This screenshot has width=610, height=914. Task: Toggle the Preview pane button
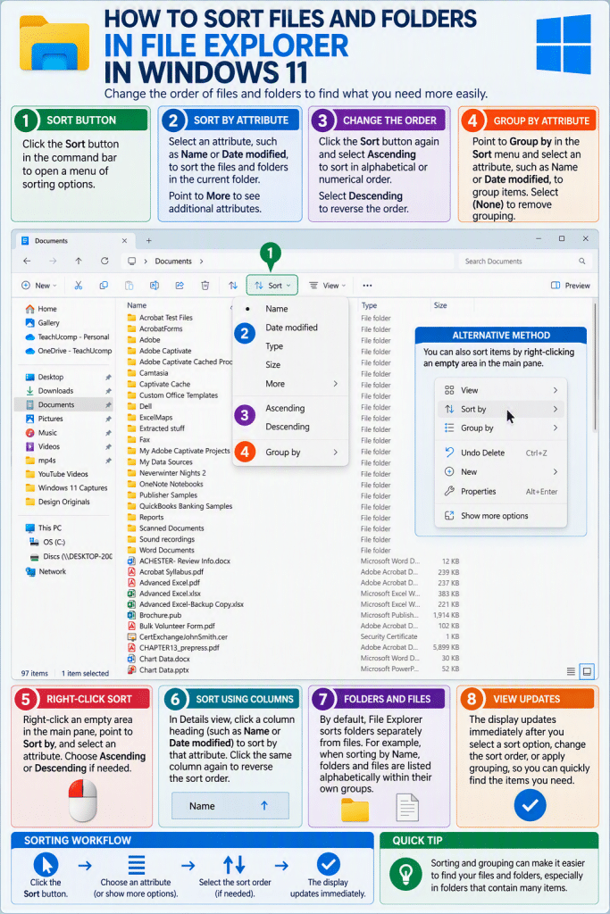571,286
